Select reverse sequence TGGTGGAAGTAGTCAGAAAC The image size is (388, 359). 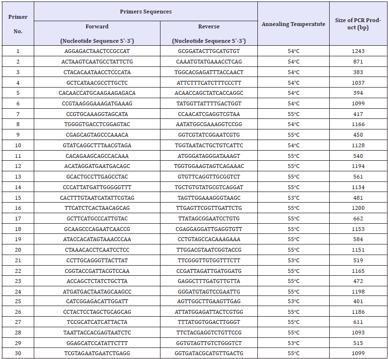209,166
